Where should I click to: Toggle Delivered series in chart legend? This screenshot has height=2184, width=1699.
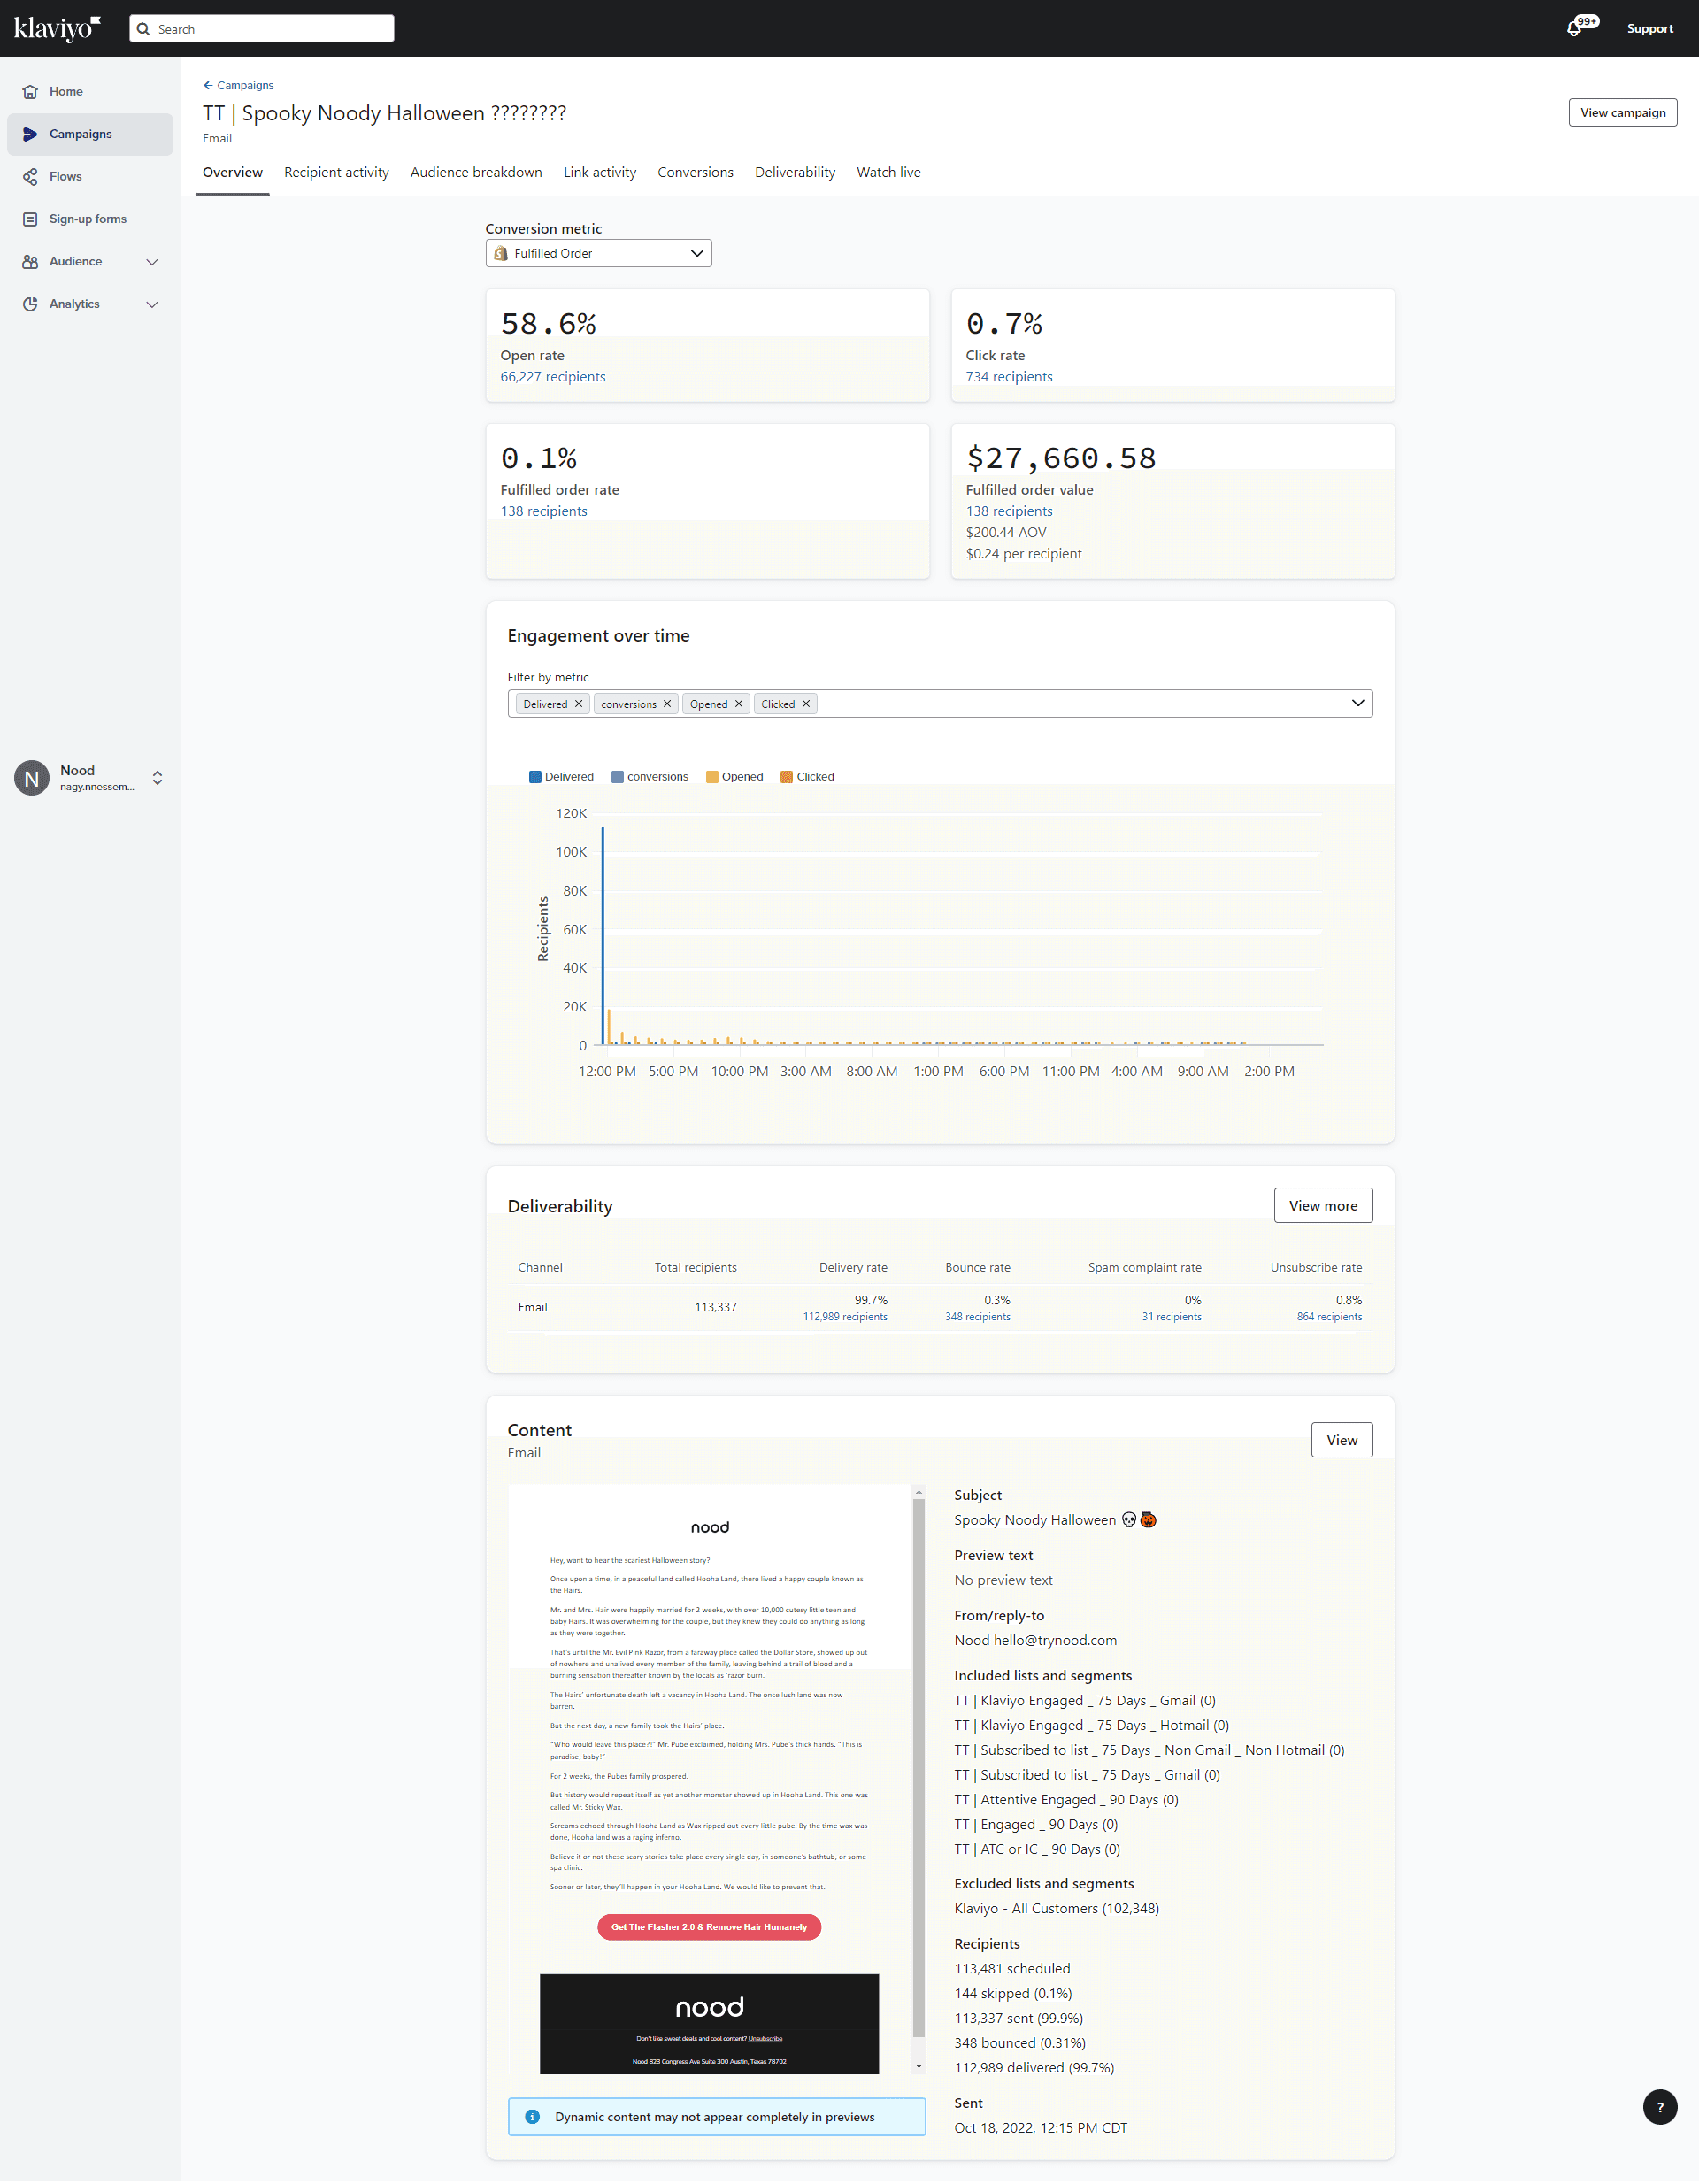point(561,777)
